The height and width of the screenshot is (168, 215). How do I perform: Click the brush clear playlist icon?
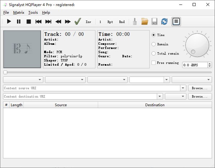click(135, 22)
